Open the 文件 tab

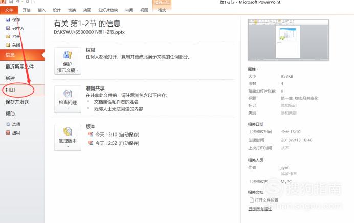[x=9, y=10]
